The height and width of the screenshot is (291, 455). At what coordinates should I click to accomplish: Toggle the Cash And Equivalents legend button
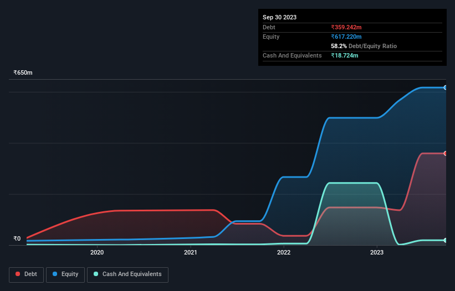(x=127, y=274)
